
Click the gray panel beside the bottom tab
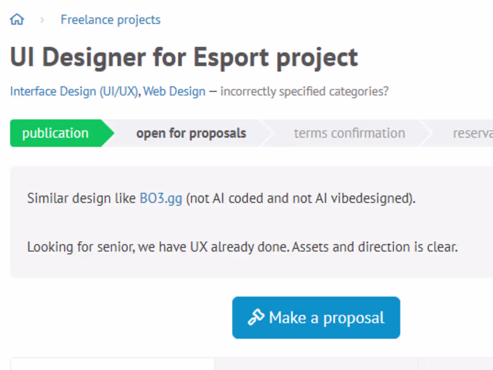pyautogui.click(x=354, y=364)
